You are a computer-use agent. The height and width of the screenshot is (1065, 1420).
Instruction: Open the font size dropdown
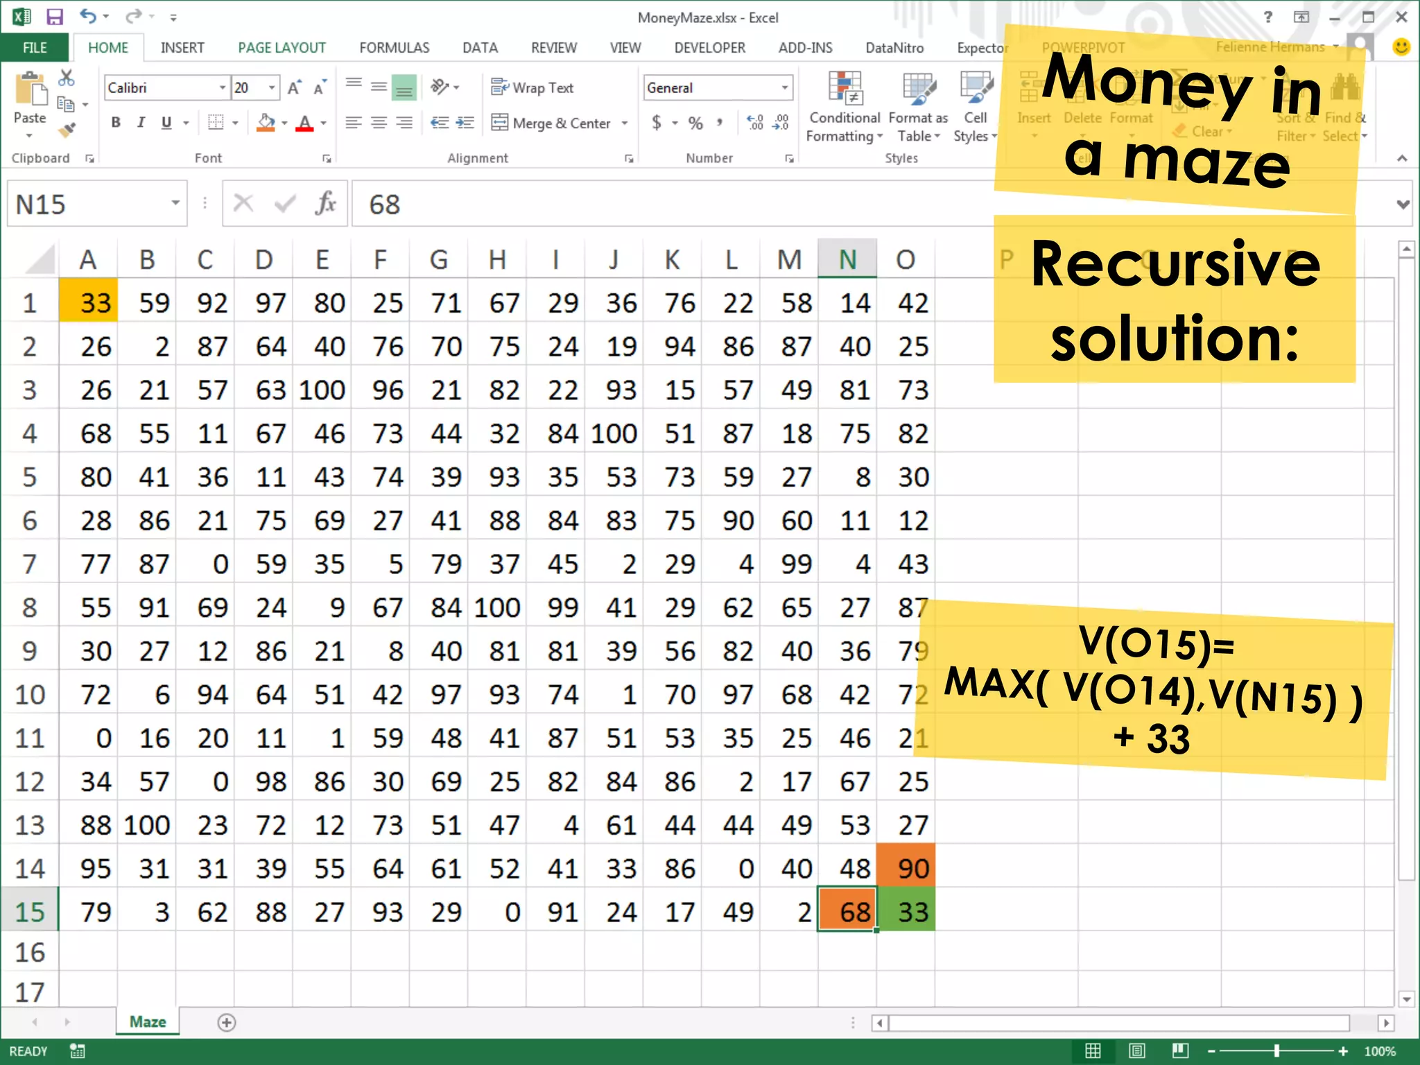(272, 87)
